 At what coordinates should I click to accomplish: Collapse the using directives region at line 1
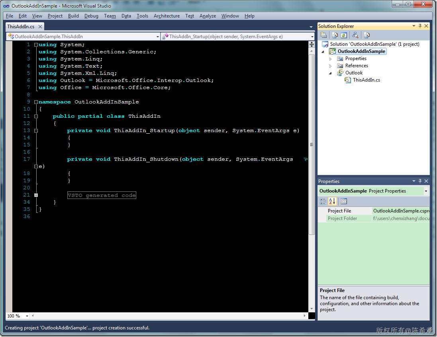pyautogui.click(x=36, y=45)
